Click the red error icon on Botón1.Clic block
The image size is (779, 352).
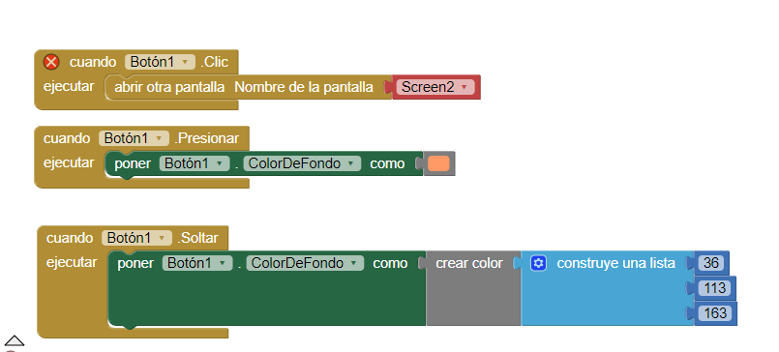(51, 62)
